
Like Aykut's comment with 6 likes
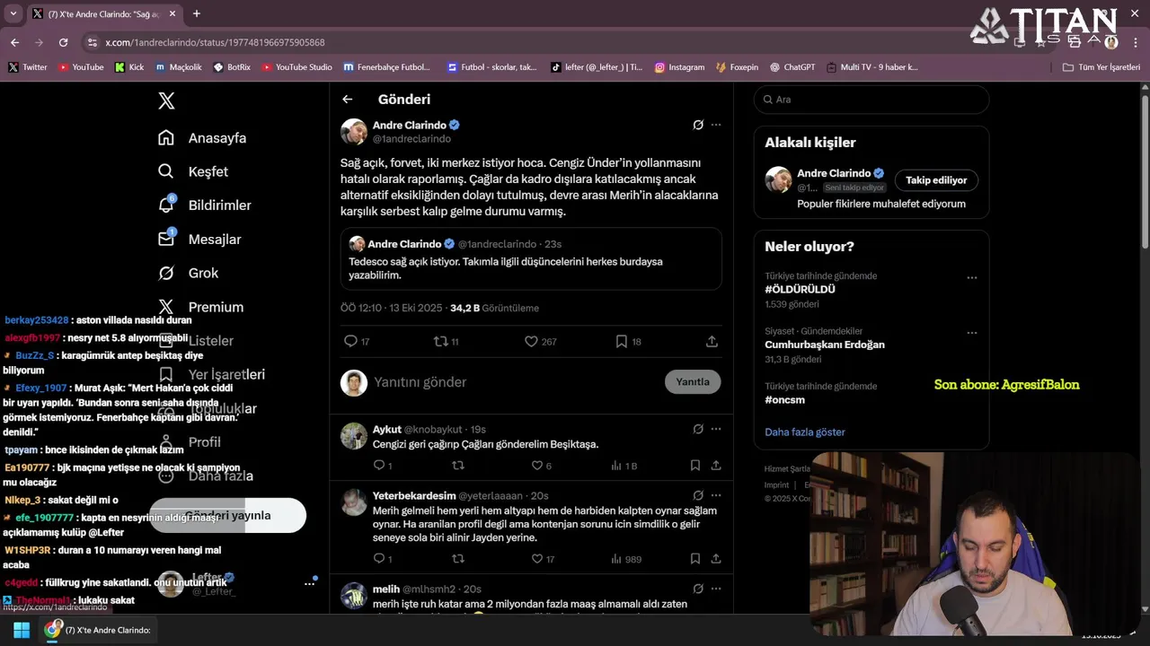[x=542, y=466]
